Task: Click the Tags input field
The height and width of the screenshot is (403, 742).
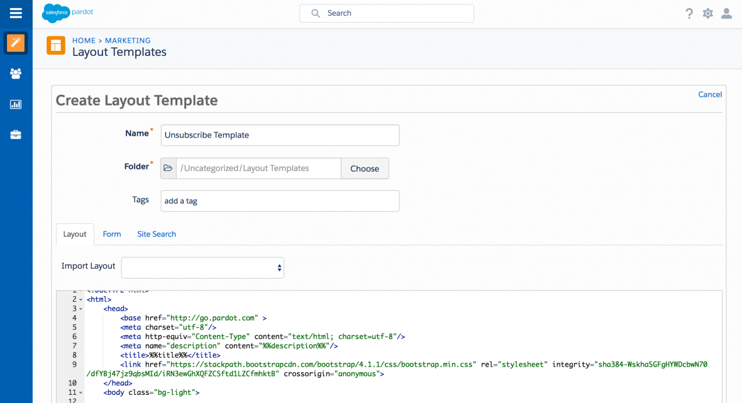Action: (280, 201)
